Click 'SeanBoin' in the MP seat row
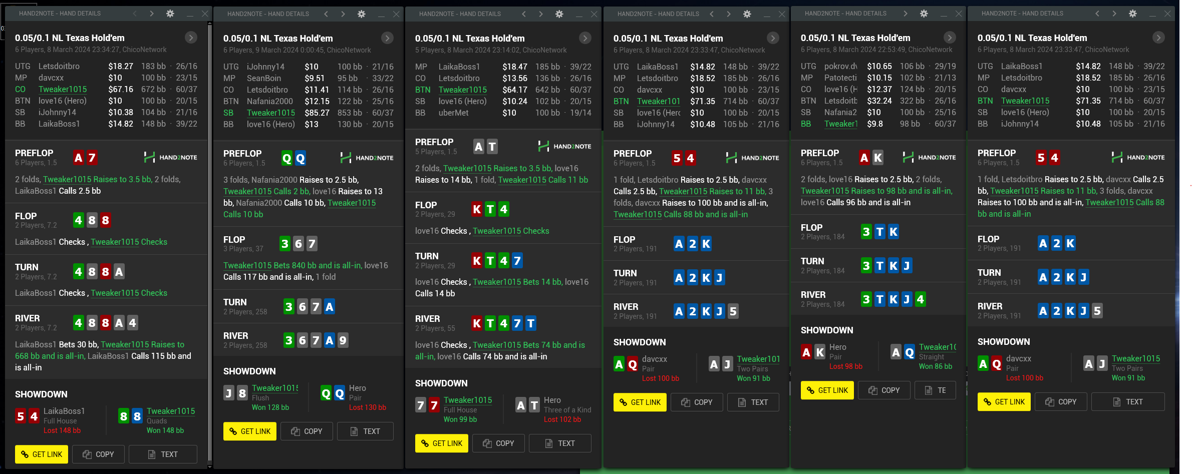The width and height of the screenshot is (1192, 474). pos(264,78)
